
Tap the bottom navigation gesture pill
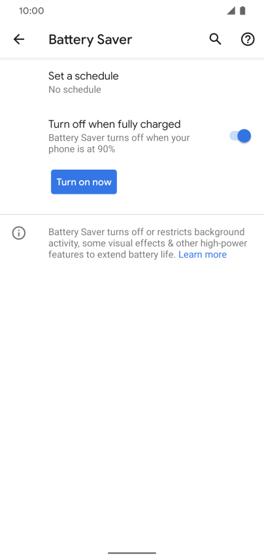tap(132, 553)
